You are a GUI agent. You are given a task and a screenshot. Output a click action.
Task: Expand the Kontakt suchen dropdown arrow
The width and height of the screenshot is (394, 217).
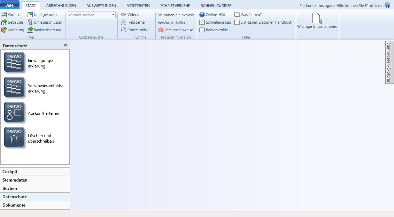point(114,15)
